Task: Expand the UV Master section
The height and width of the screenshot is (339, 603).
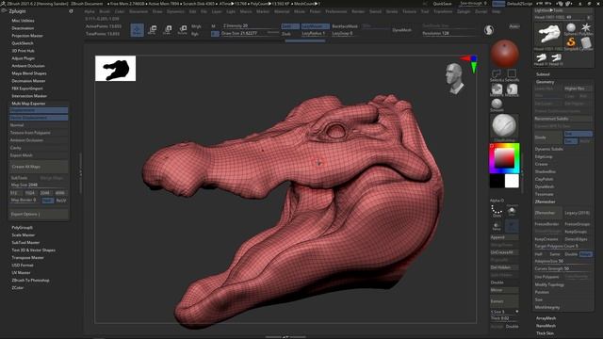Action: point(21,272)
